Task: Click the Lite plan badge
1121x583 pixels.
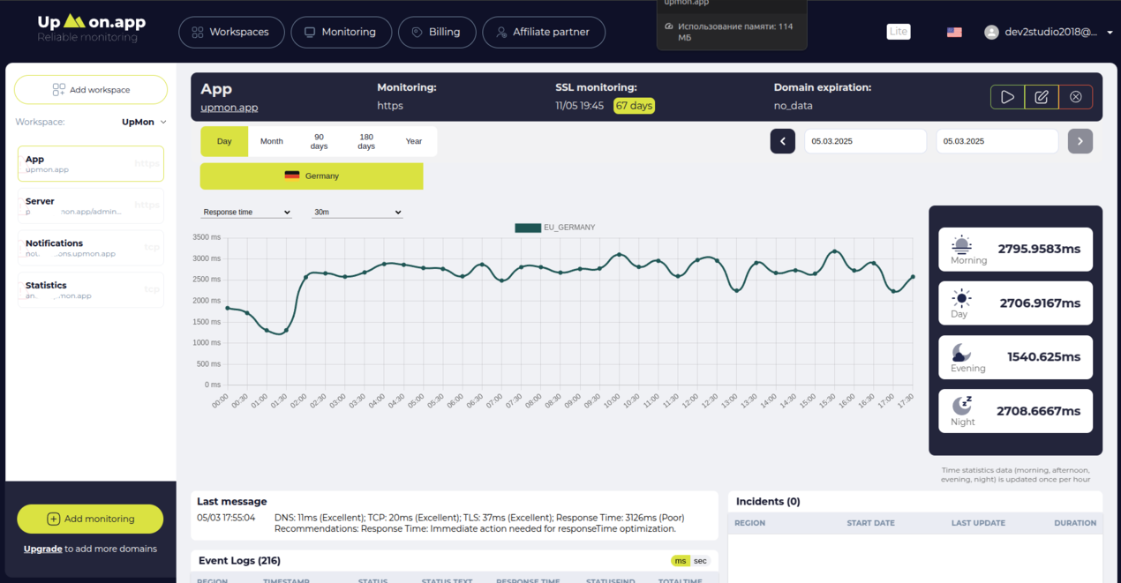Action: click(899, 32)
